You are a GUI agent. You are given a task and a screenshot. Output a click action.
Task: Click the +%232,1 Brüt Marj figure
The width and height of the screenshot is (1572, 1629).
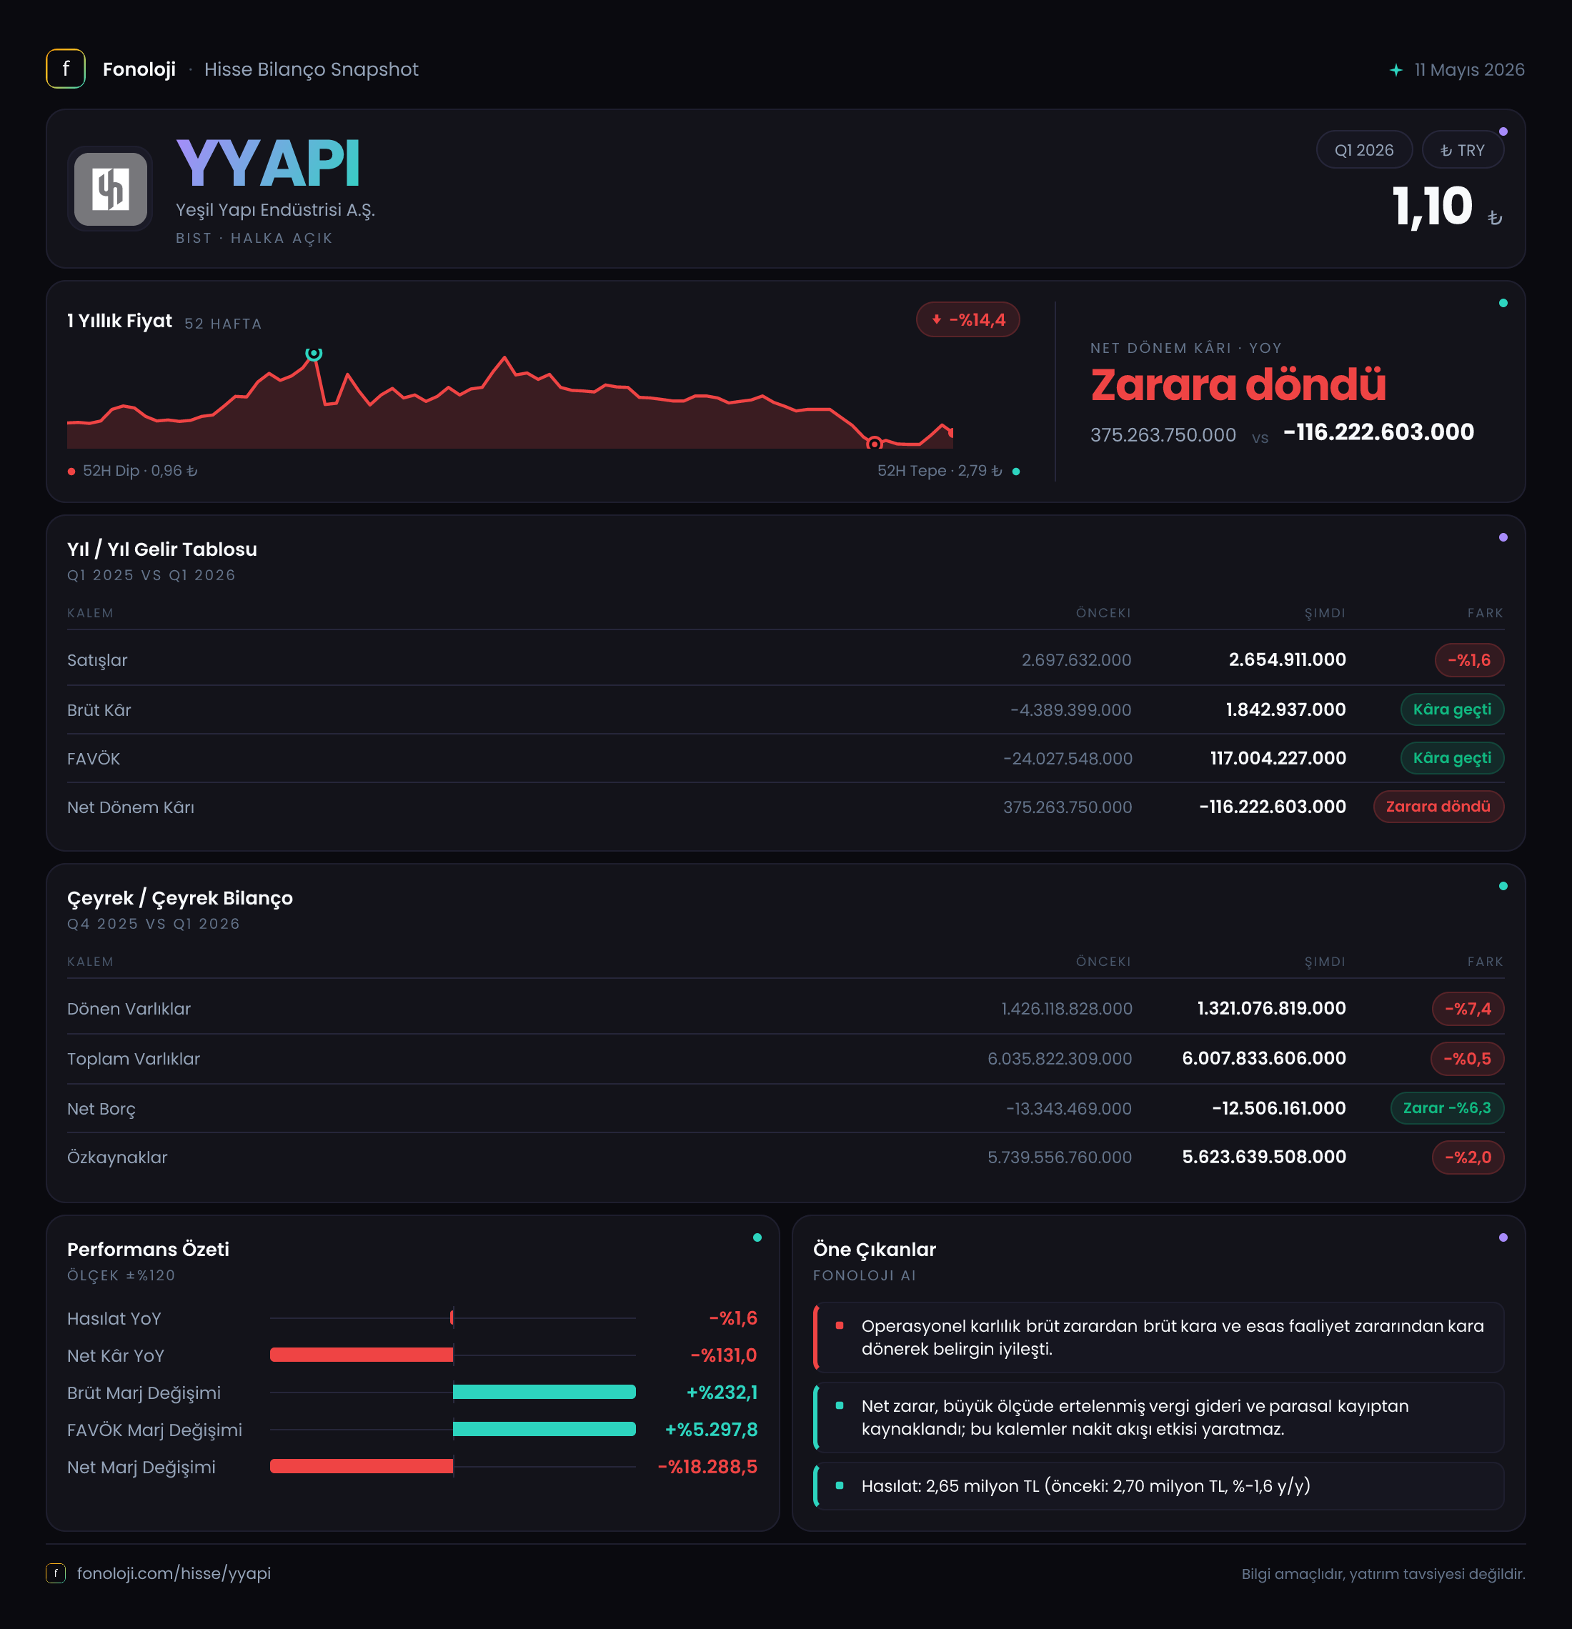point(722,1392)
